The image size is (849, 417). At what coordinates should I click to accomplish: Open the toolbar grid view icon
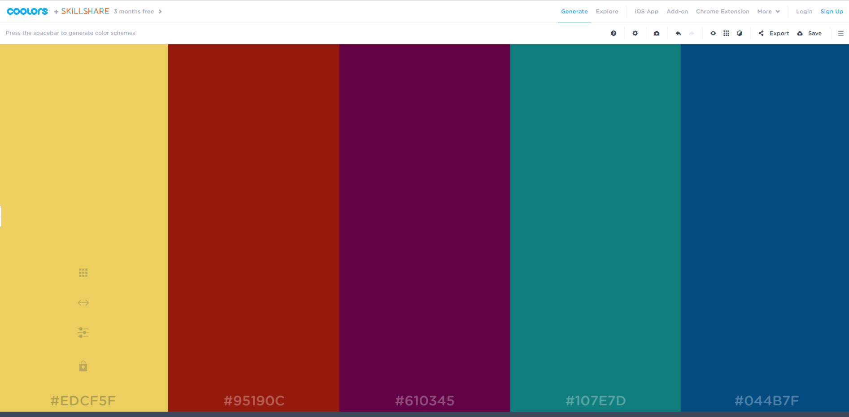click(727, 33)
